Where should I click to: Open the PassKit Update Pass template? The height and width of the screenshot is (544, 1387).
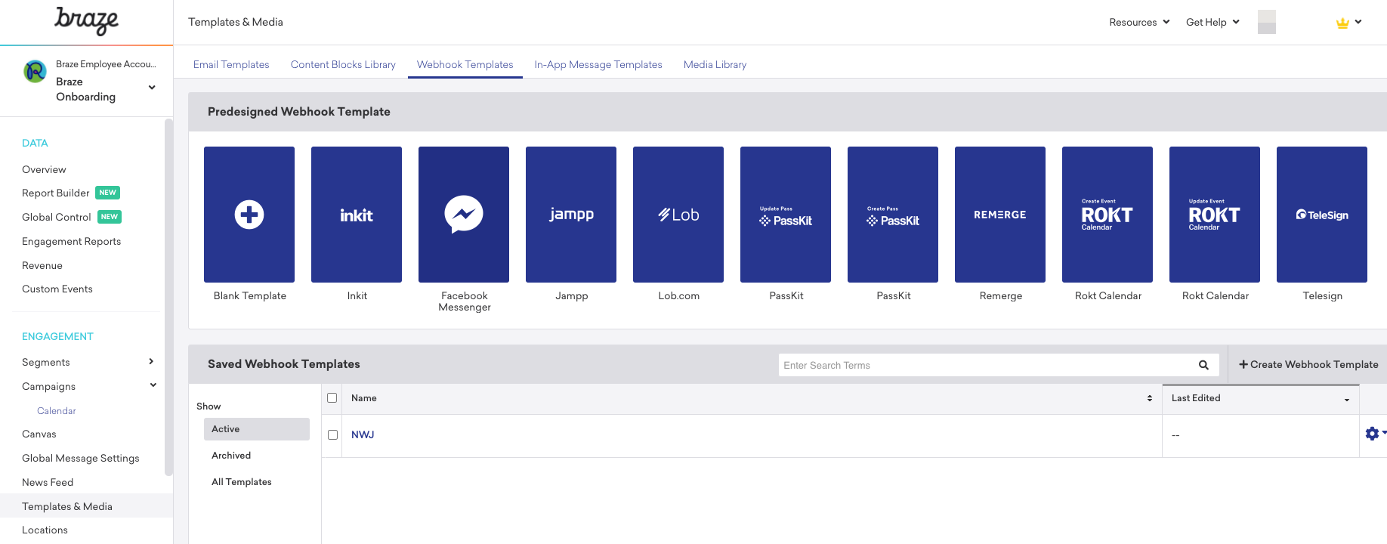786,215
